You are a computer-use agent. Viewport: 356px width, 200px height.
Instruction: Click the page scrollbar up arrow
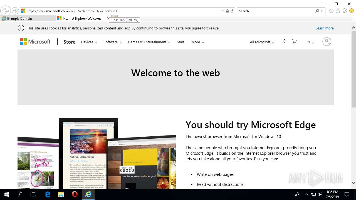[353, 28]
